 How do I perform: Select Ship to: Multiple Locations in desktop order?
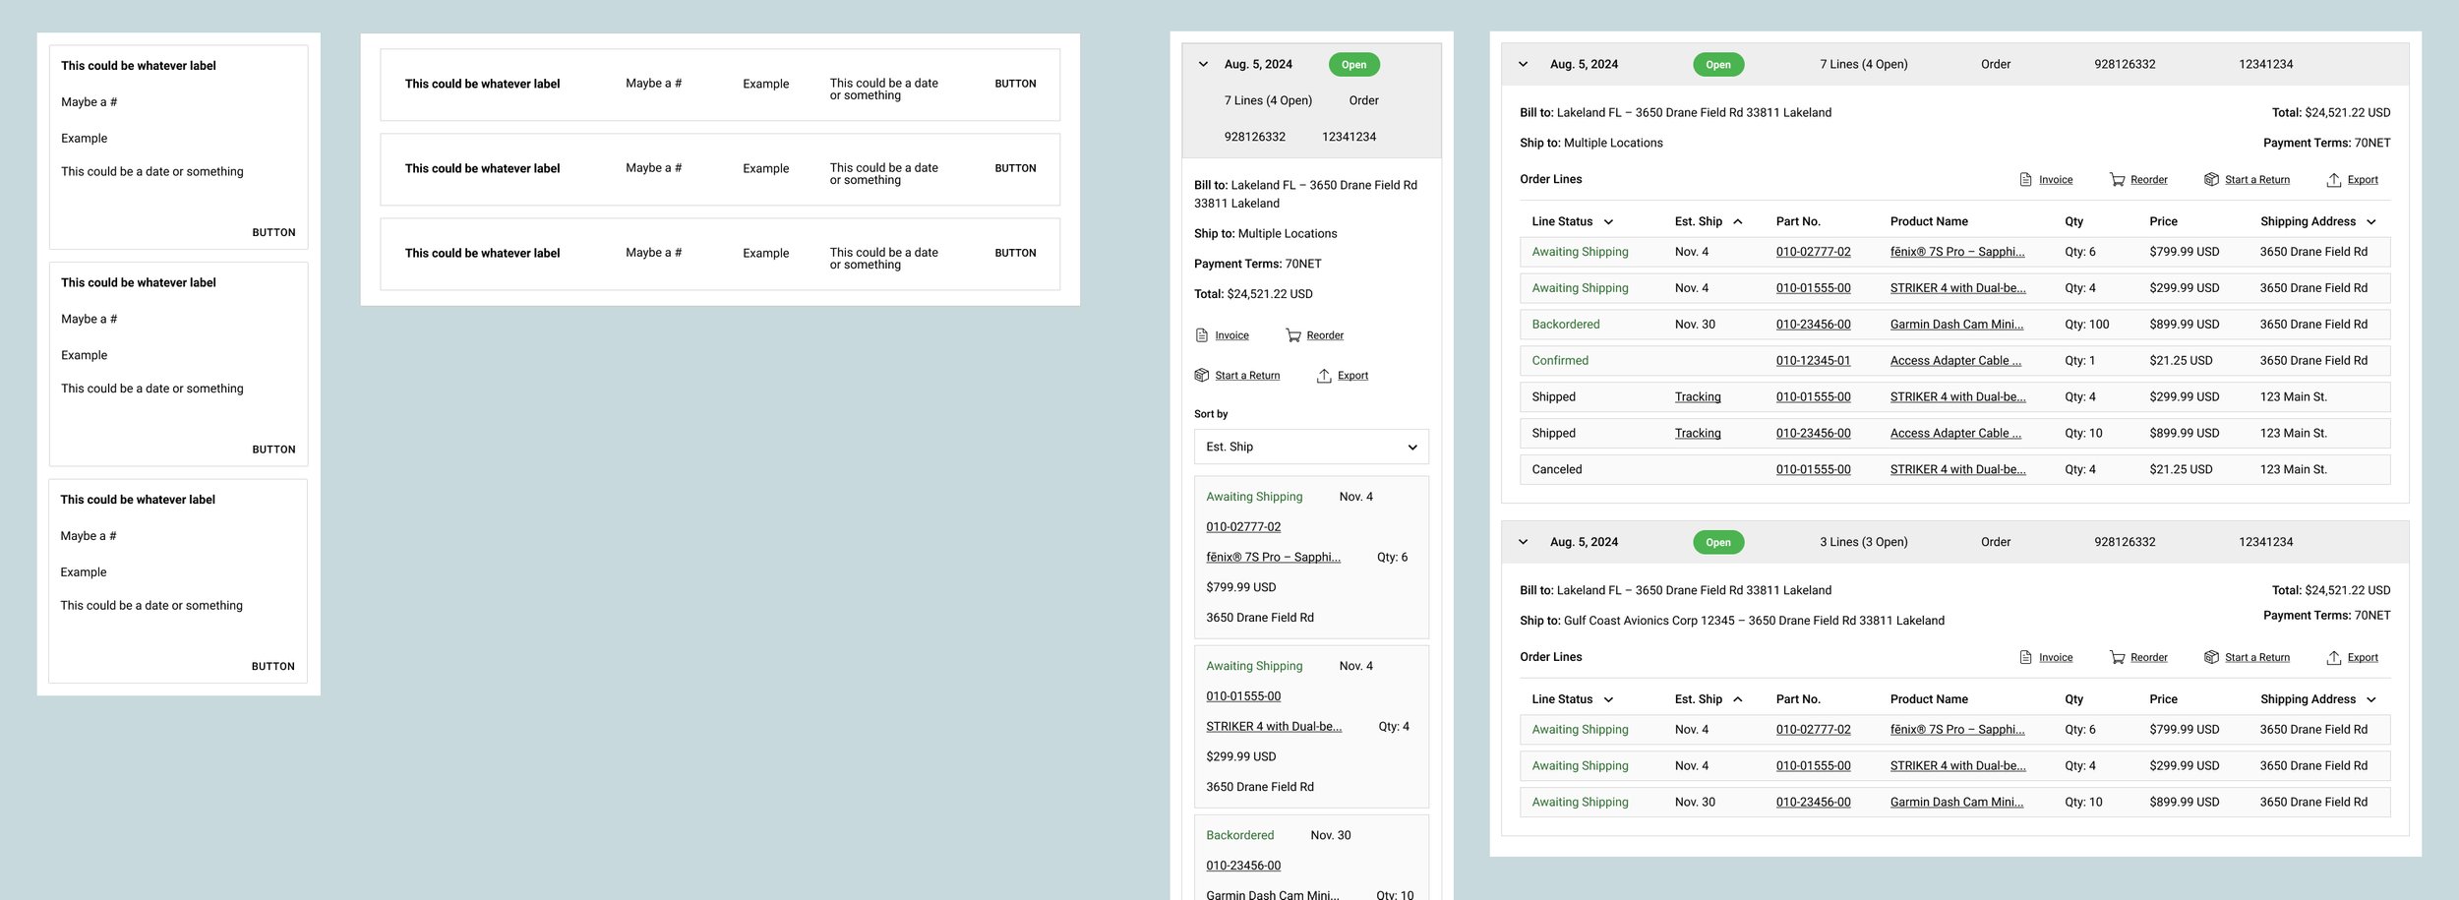pyautogui.click(x=1590, y=144)
